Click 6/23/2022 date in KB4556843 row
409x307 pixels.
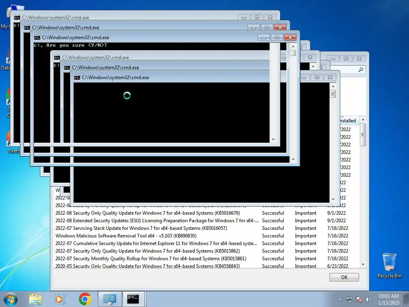[x=338, y=266]
